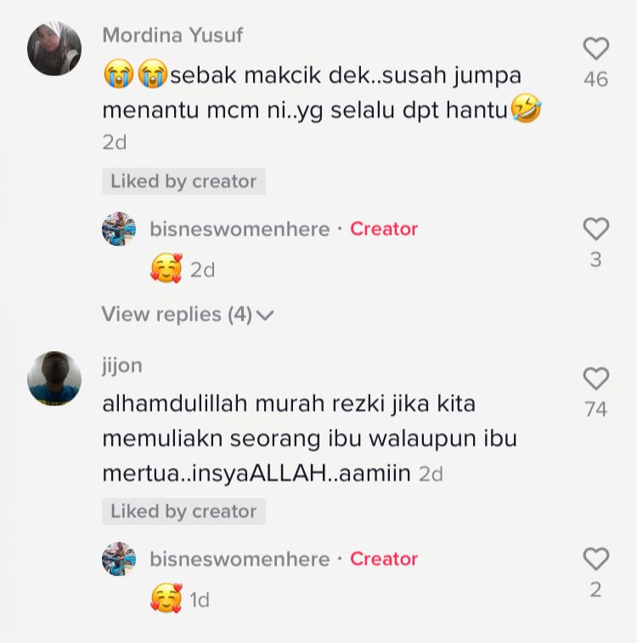
Task: Open bisneswomenhere avatar in second reply
Action: click(119, 559)
